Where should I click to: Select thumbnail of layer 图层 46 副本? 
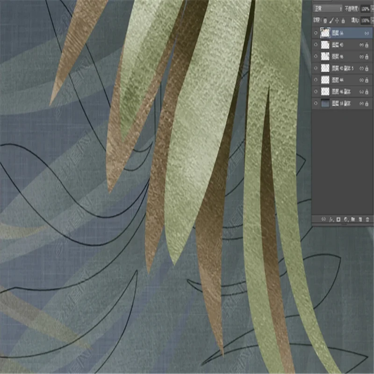[325, 92]
